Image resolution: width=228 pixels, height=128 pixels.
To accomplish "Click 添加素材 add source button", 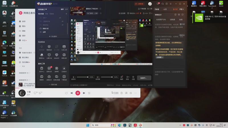I will tap(53, 36).
